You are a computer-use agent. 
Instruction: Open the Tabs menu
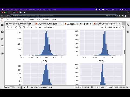[x=38, y=19]
